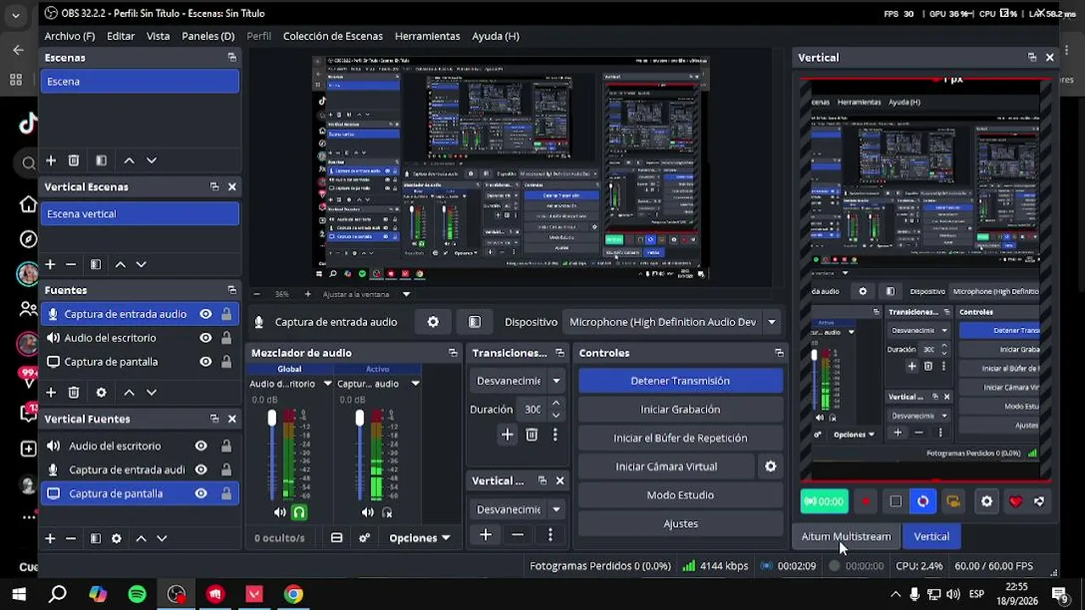Image resolution: width=1085 pixels, height=610 pixels.
Task: Open Spotify from the taskbar
Action: (136, 594)
